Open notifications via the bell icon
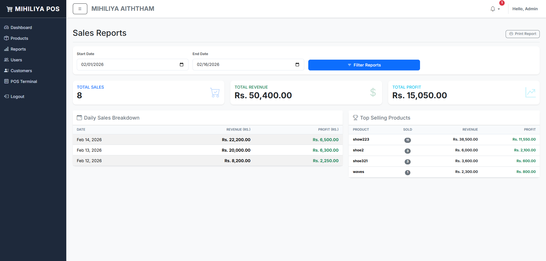The image size is (546, 261). tap(493, 9)
